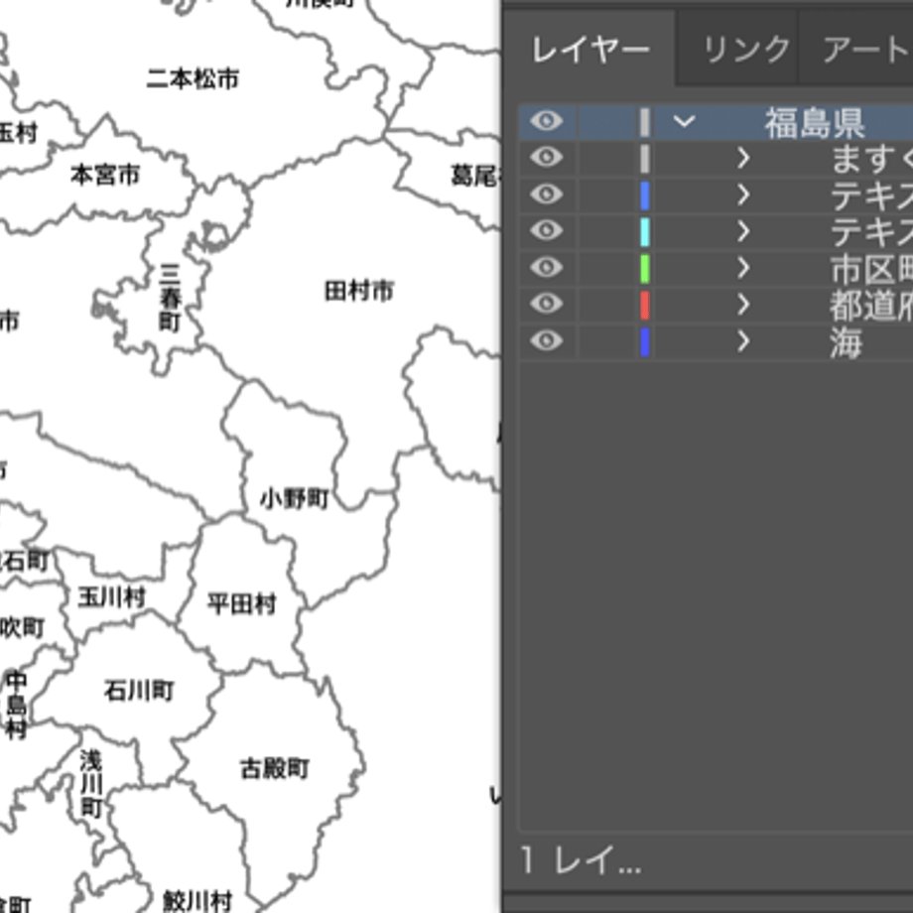
Task: Toggle visibility of the 海 sublayer
Action: (x=546, y=341)
